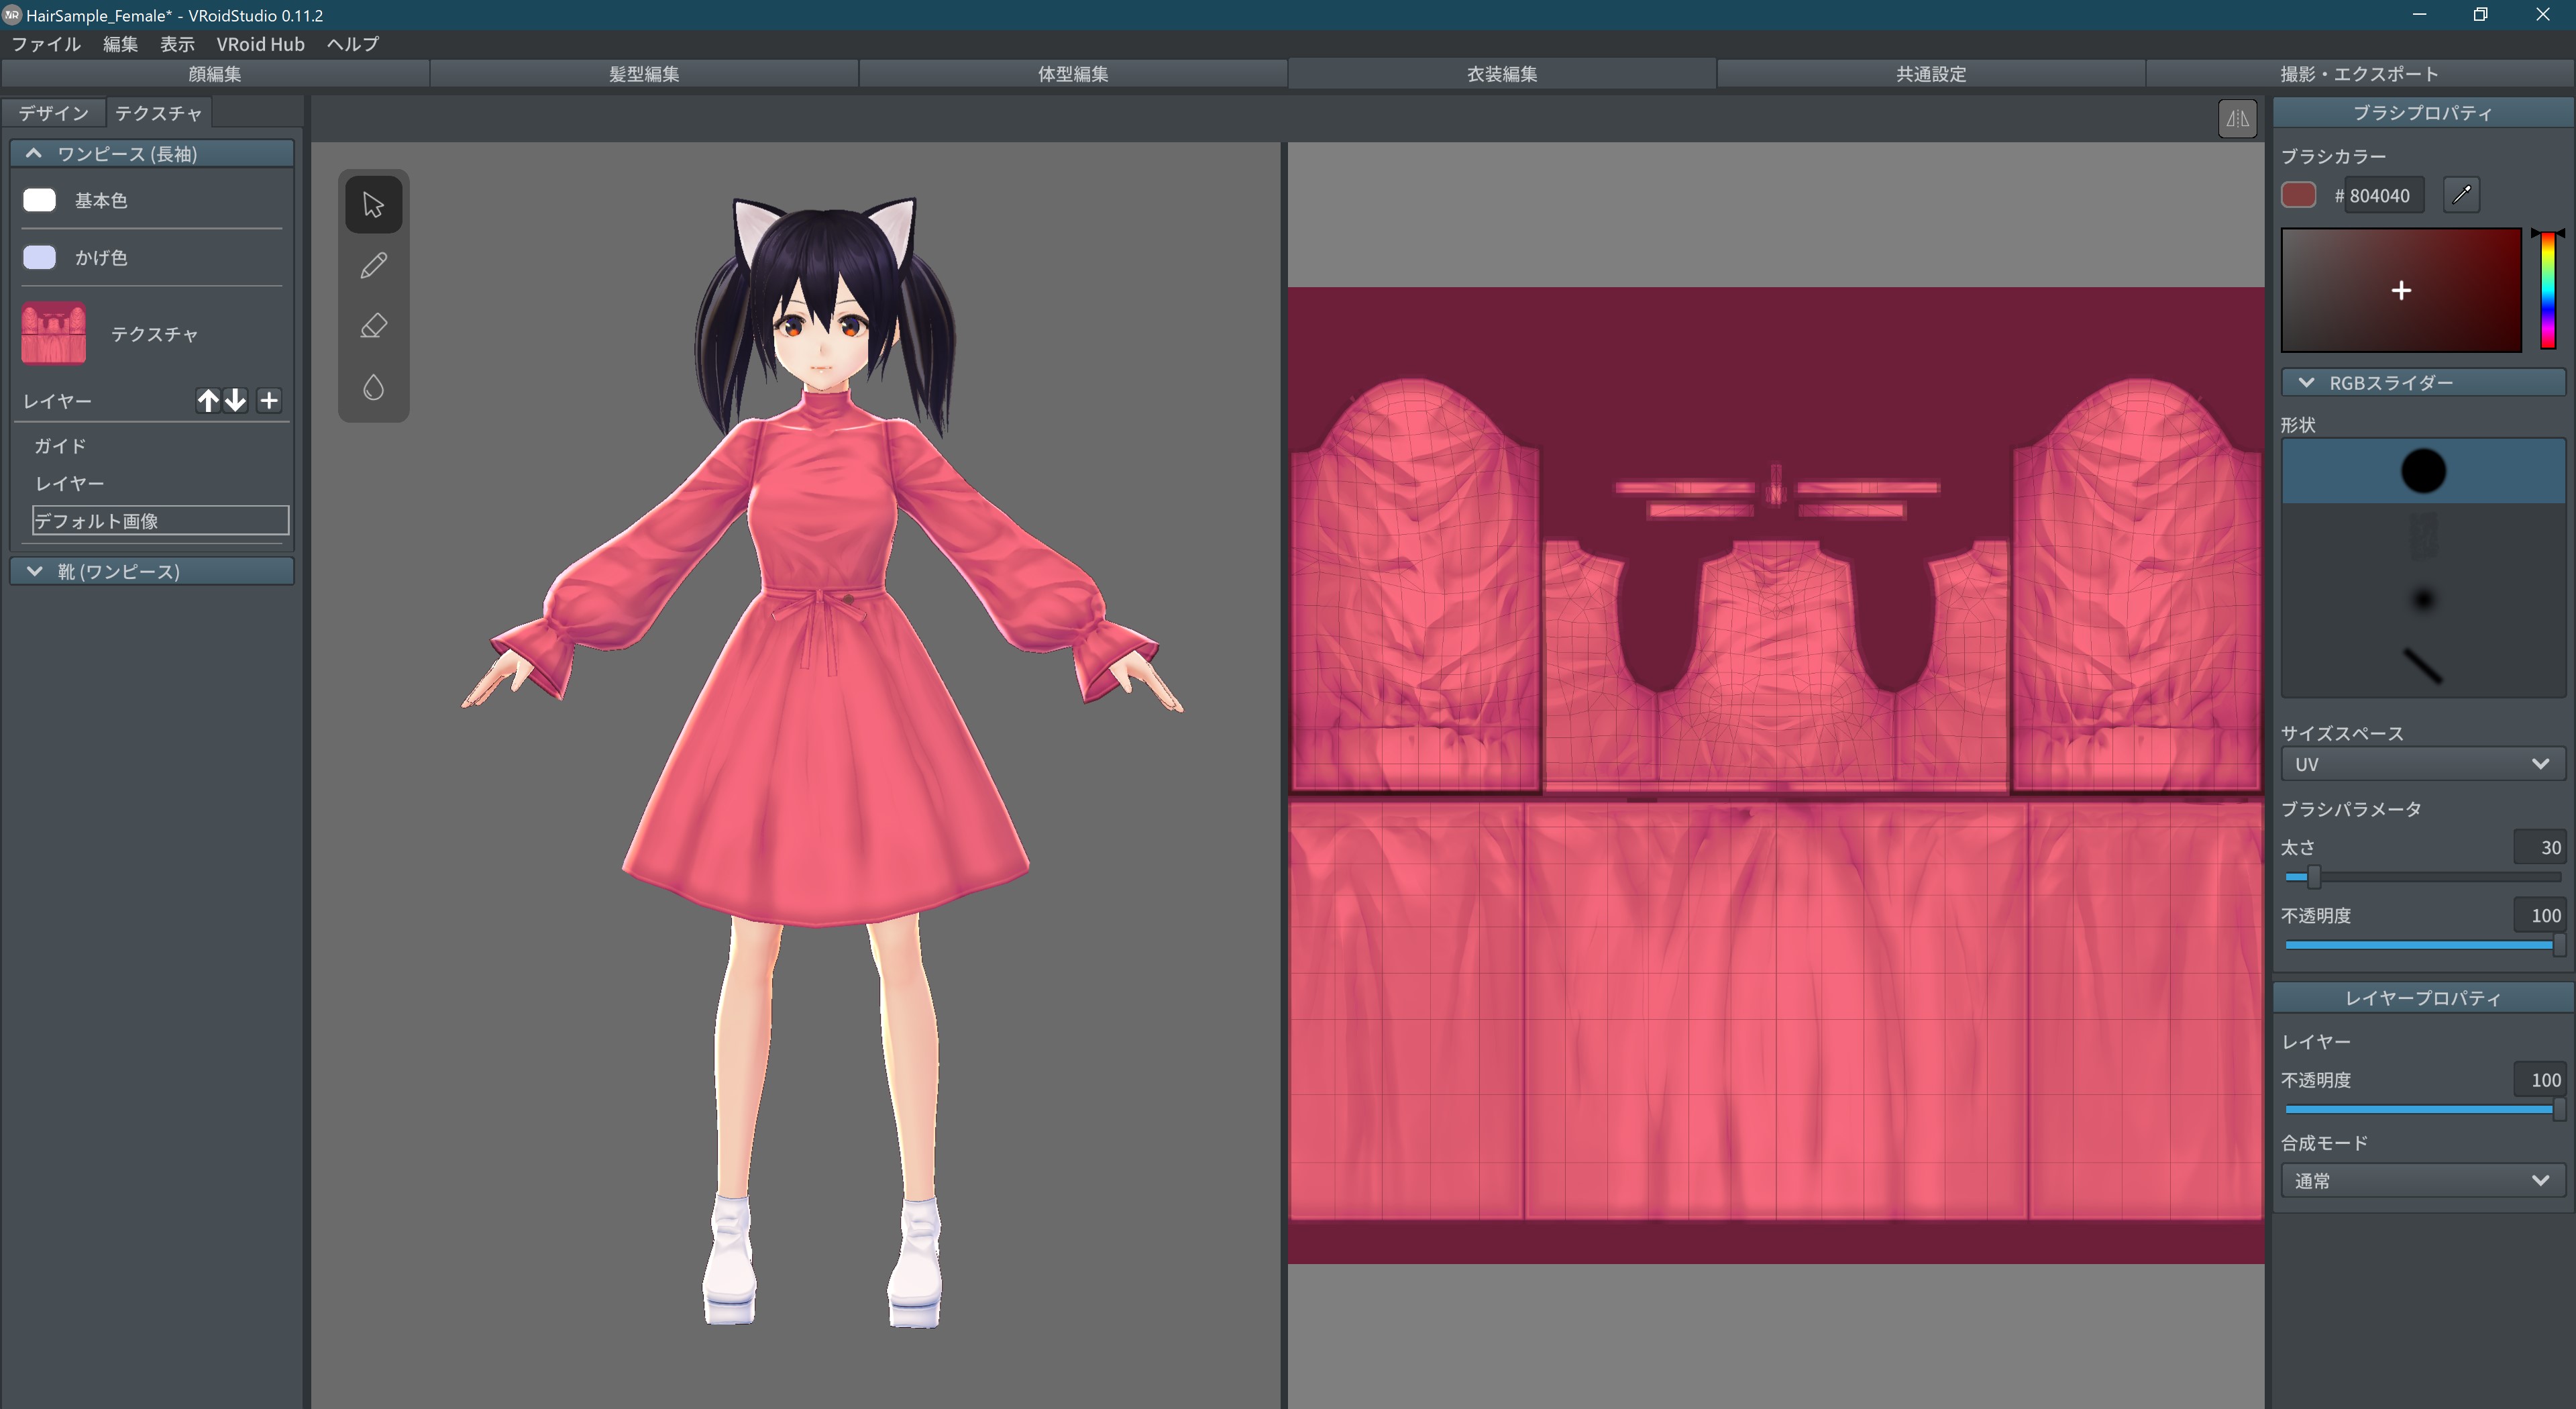The width and height of the screenshot is (2576, 1409).
Task: Click the rainbow hue strip
Action: 2547,290
